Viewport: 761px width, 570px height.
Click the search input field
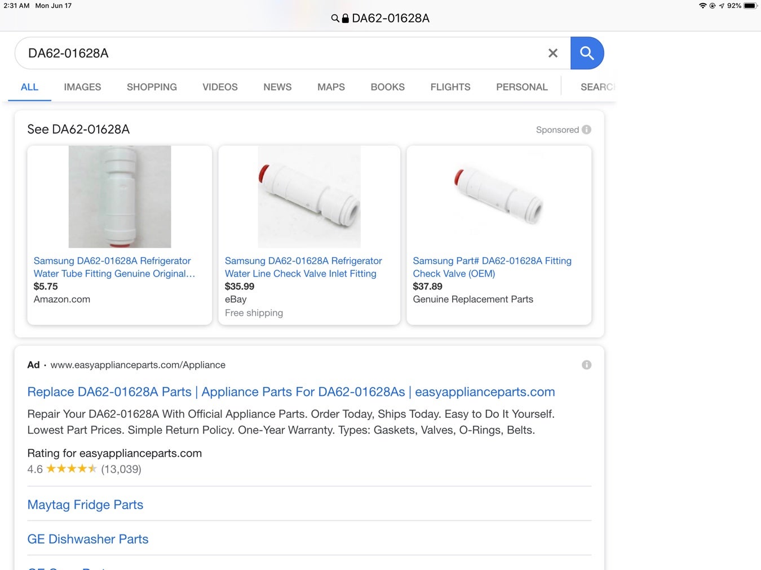[x=282, y=53]
